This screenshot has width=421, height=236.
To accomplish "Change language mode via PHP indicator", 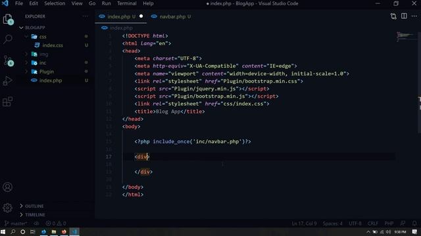I will pos(389,223).
